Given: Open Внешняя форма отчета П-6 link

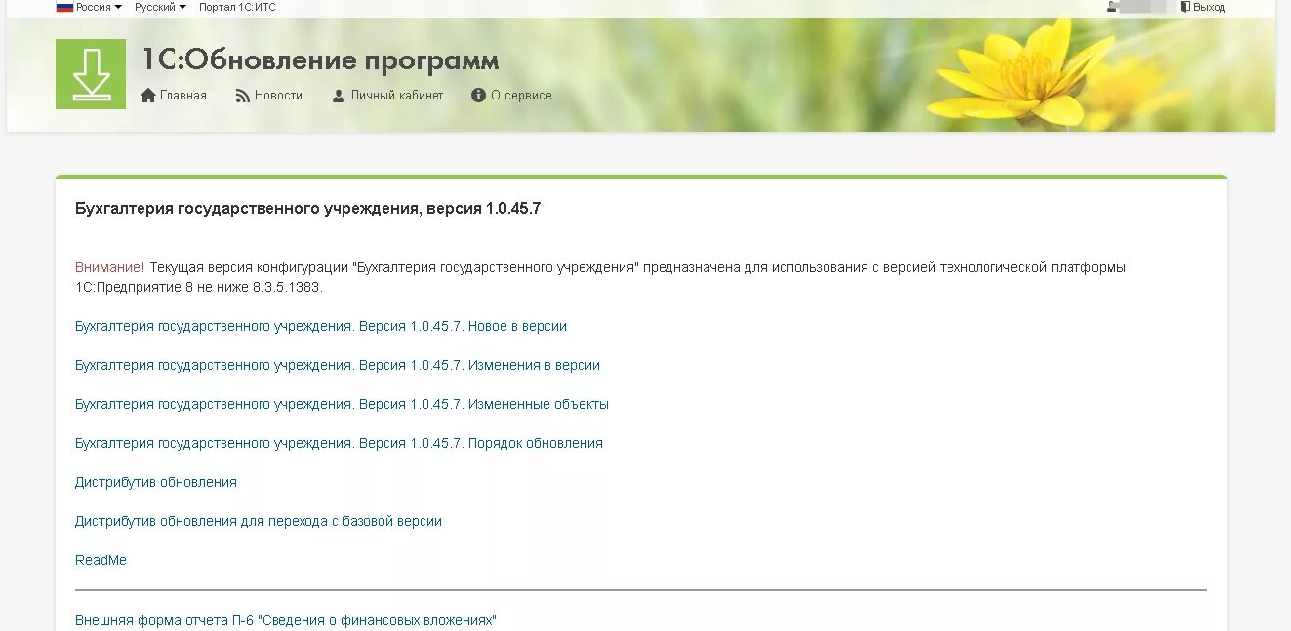Looking at the screenshot, I should (x=286, y=620).
